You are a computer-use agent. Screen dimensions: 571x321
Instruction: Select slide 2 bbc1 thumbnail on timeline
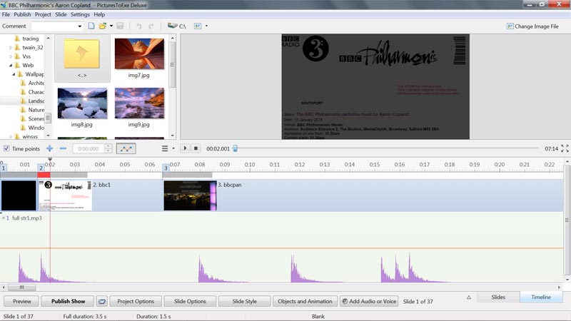[x=65, y=195]
